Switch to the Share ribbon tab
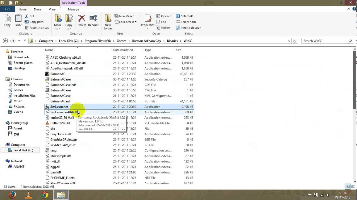This screenshot has width=357, height=200. 37,9
